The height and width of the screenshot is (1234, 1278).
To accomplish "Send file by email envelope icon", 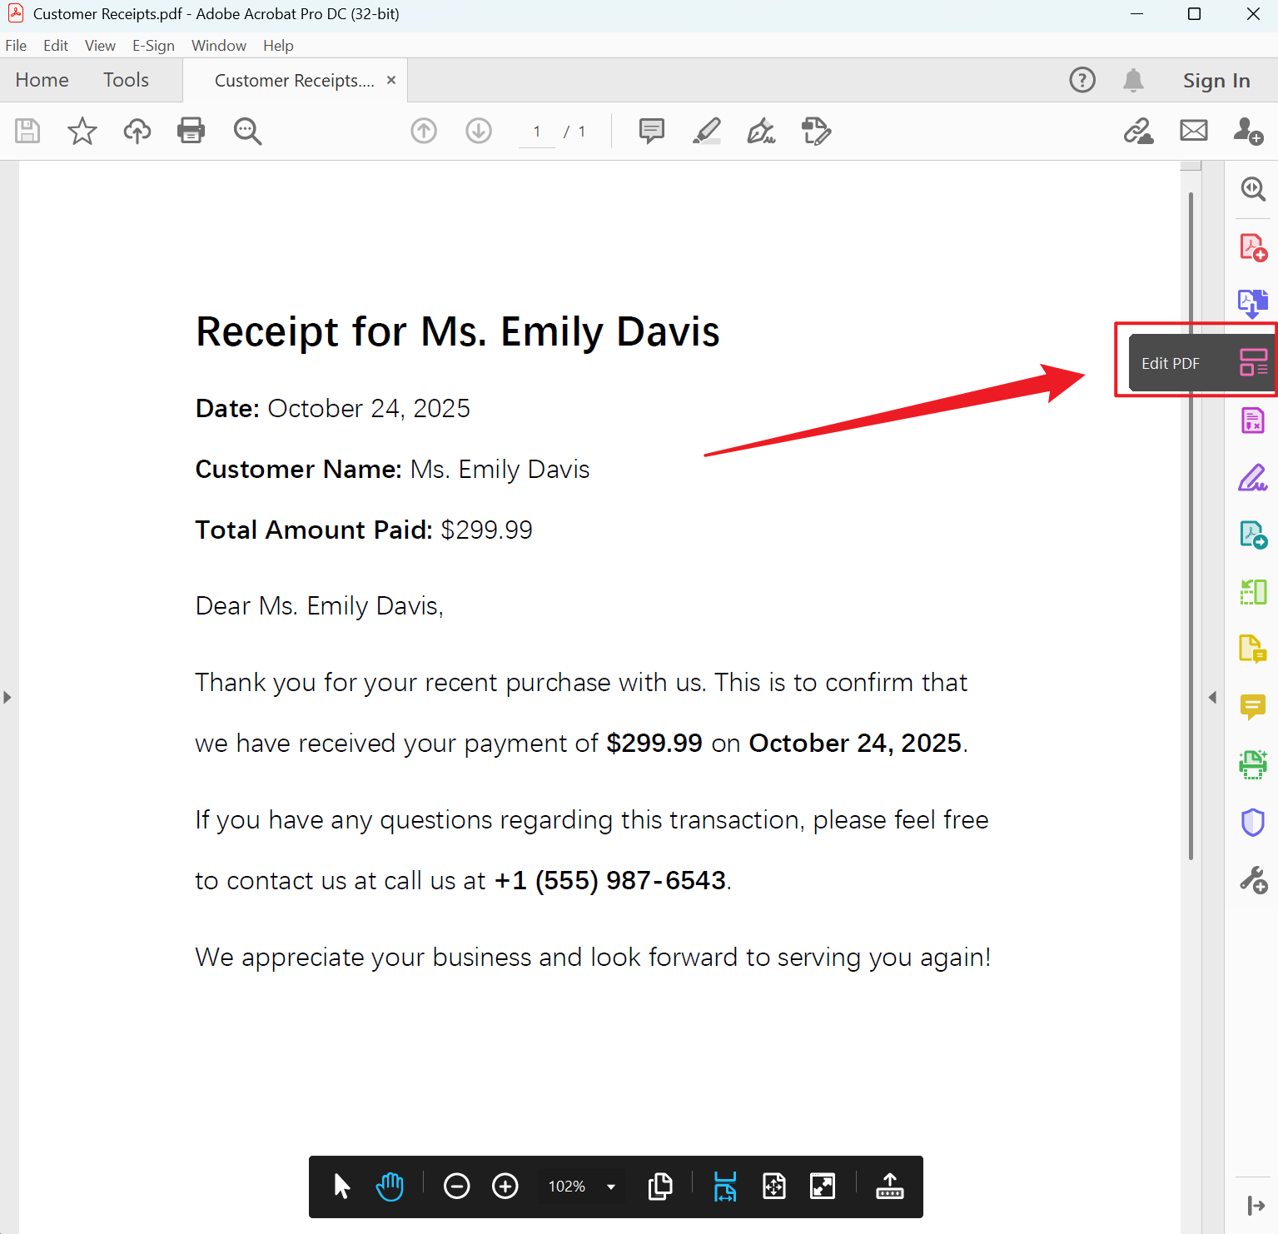I will tap(1193, 131).
